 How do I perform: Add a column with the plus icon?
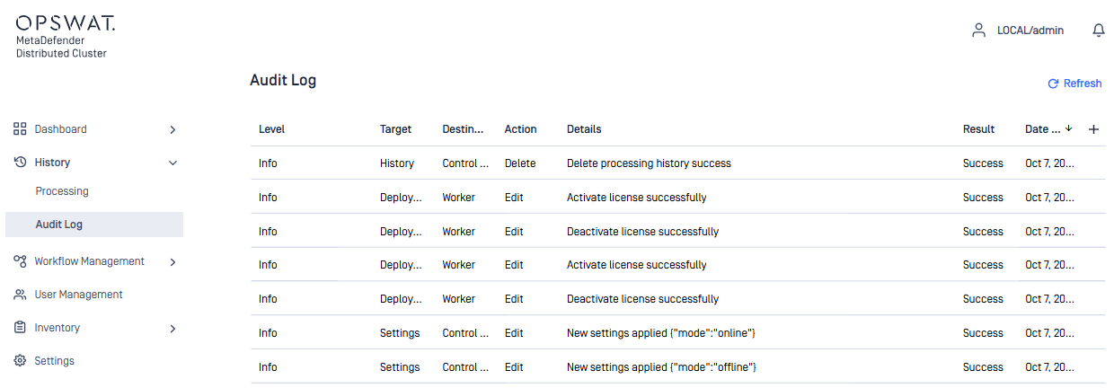(x=1093, y=129)
